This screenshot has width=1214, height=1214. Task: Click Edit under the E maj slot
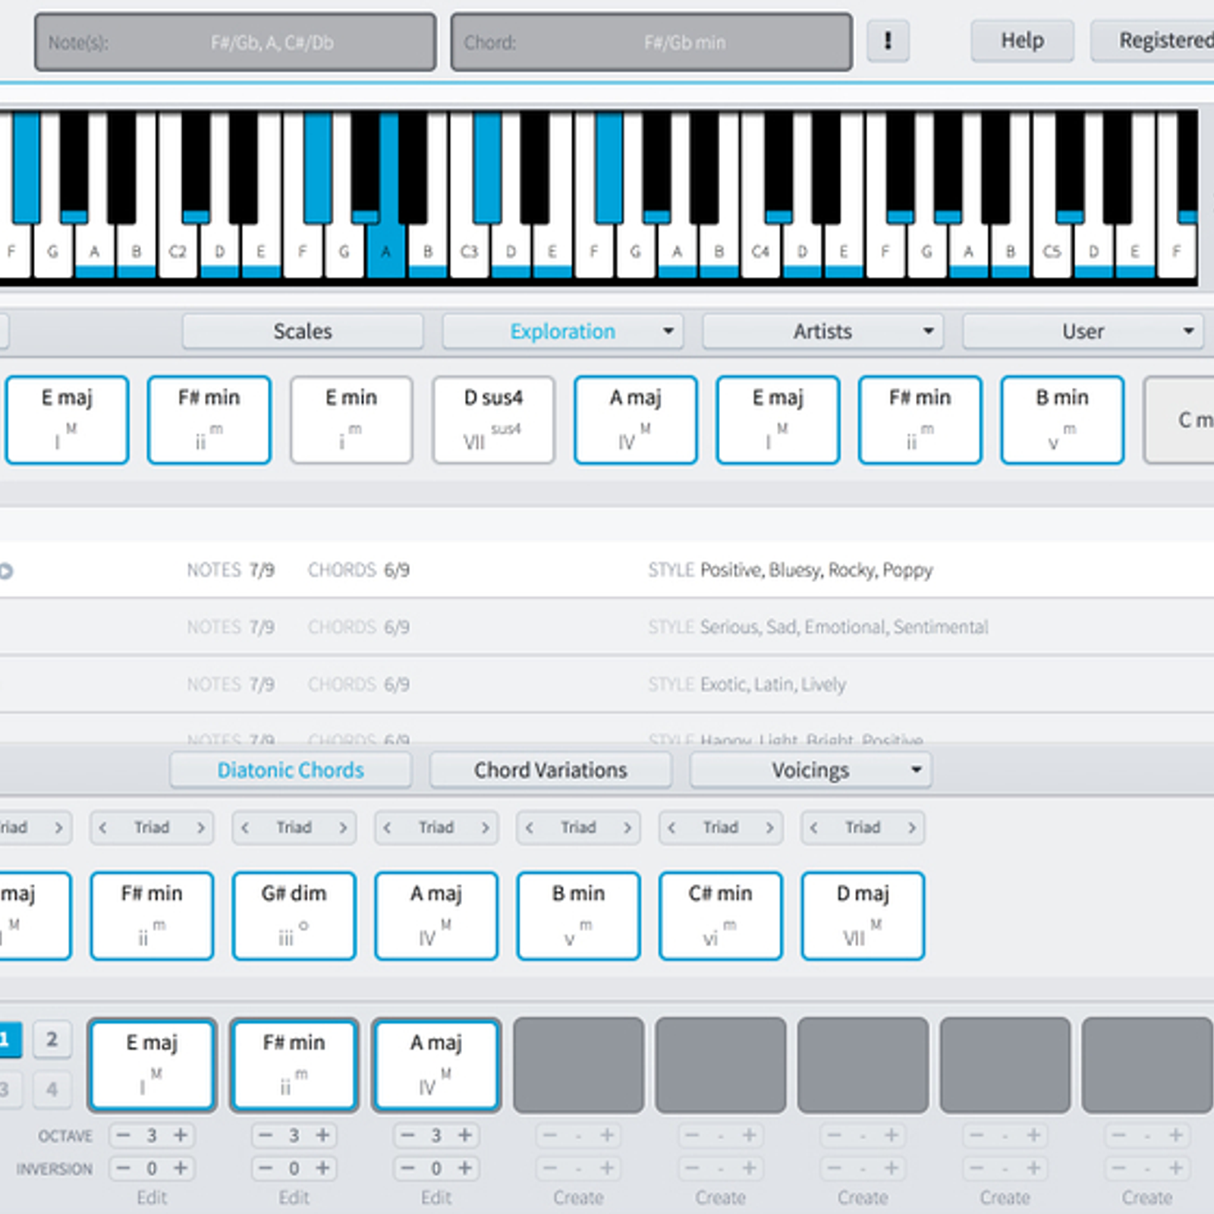(152, 1198)
